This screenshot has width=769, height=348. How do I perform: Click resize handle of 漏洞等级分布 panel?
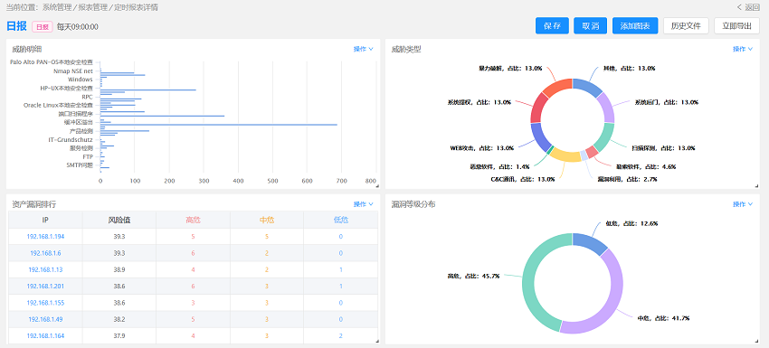(756, 341)
